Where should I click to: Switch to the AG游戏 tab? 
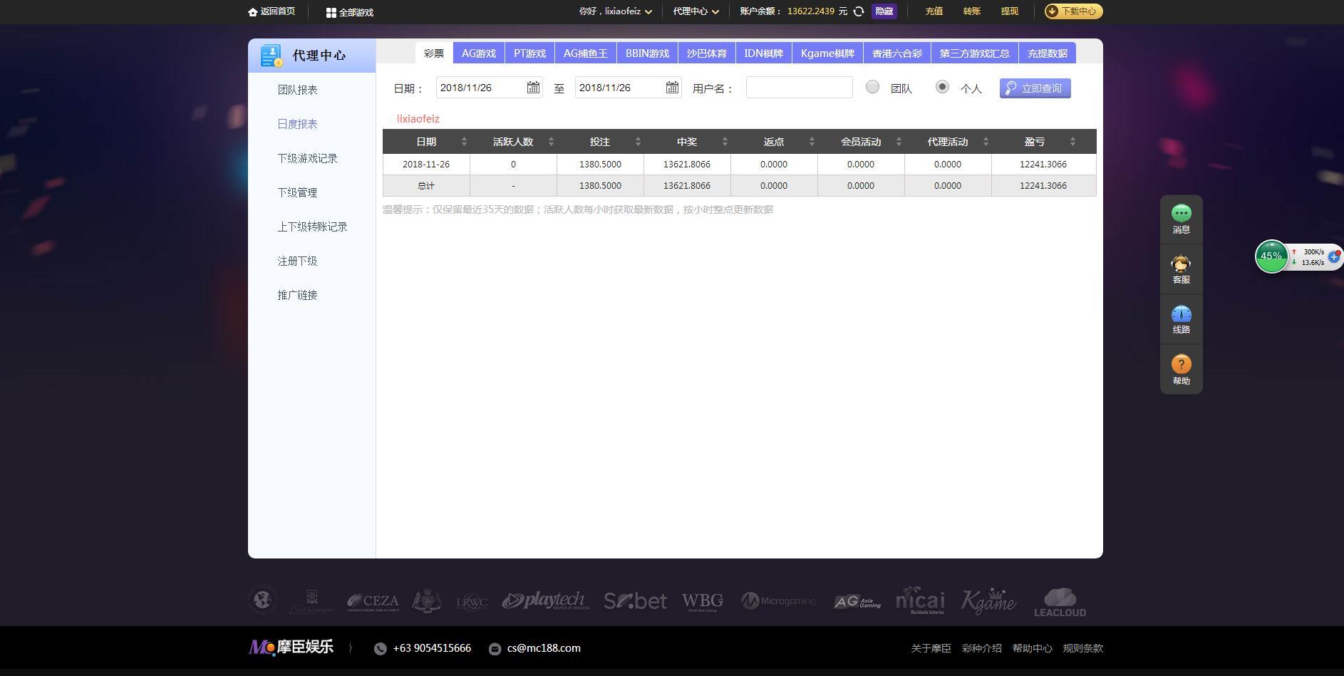[x=479, y=53]
